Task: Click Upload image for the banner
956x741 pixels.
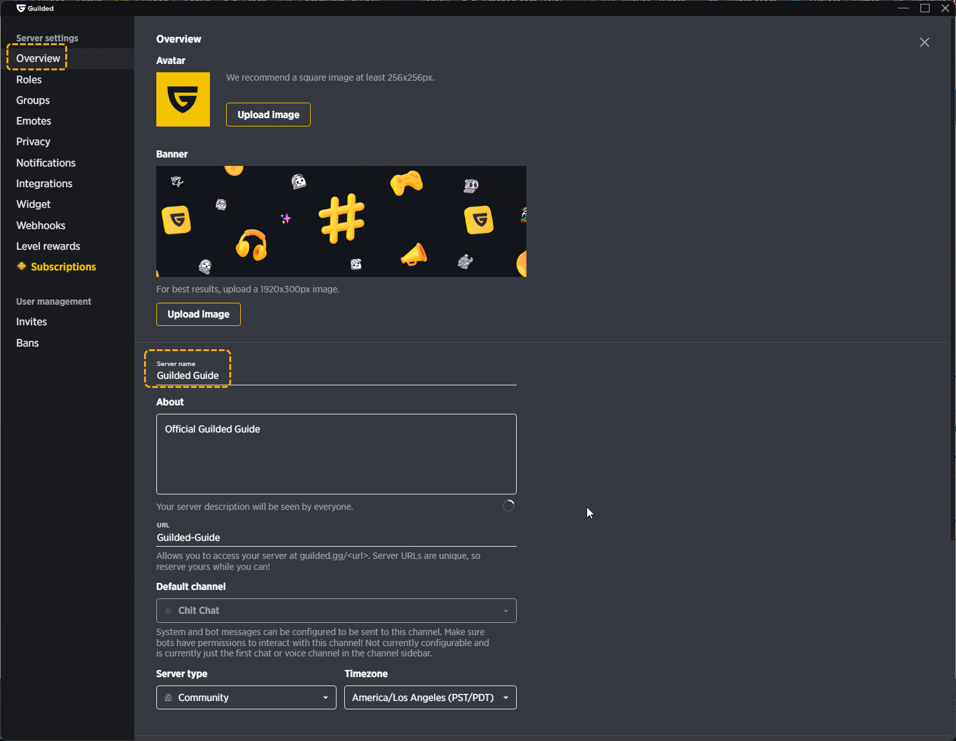Action: click(x=198, y=314)
